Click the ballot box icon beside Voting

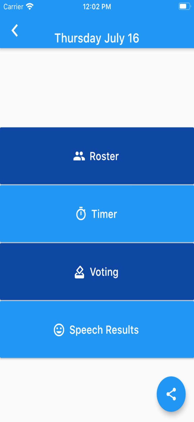[x=80, y=272]
